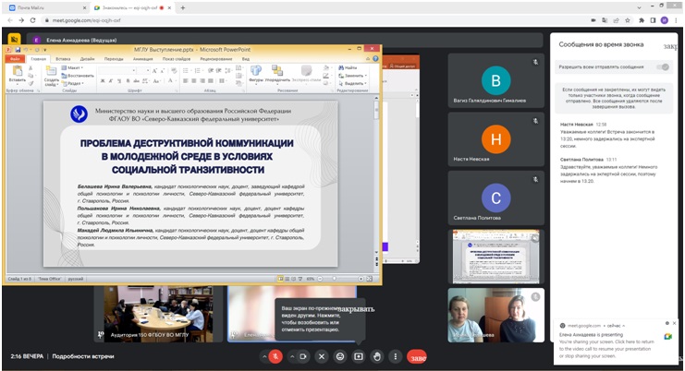Click the numbered list icon

click(x=198, y=70)
